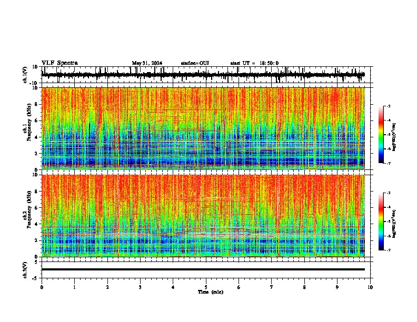Click the ch.1 frequency axis "4" tick label

click(x=37, y=137)
